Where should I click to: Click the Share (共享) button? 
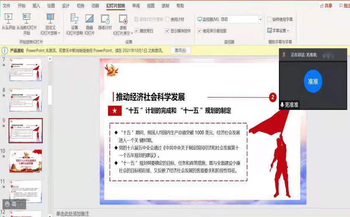click(x=326, y=6)
